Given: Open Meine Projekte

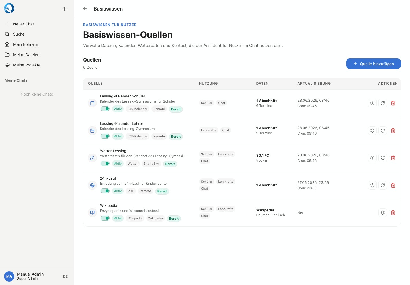Looking at the screenshot, I should tap(37, 65).
